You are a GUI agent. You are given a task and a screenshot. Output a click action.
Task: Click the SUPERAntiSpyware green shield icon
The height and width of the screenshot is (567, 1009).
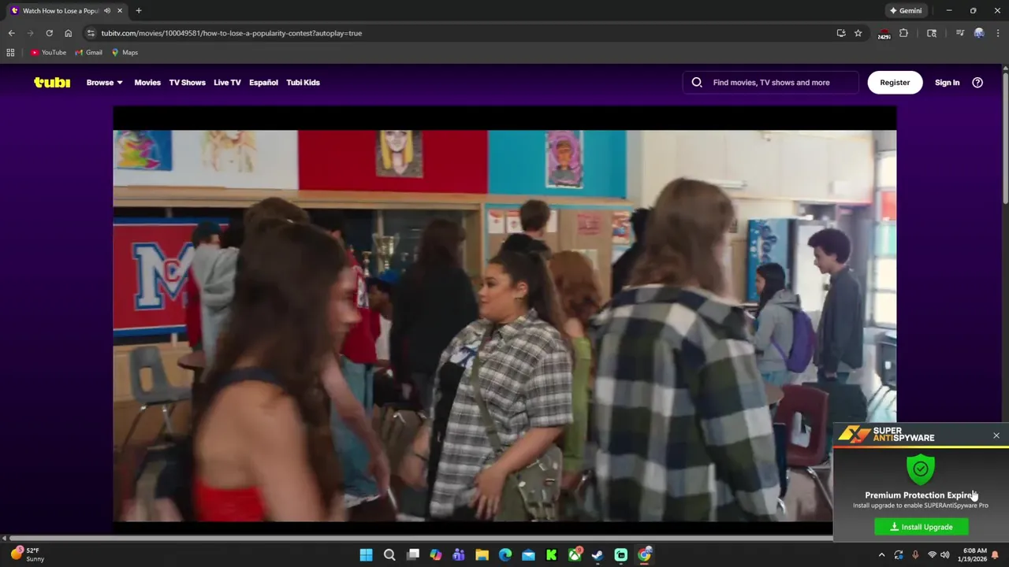(921, 469)
